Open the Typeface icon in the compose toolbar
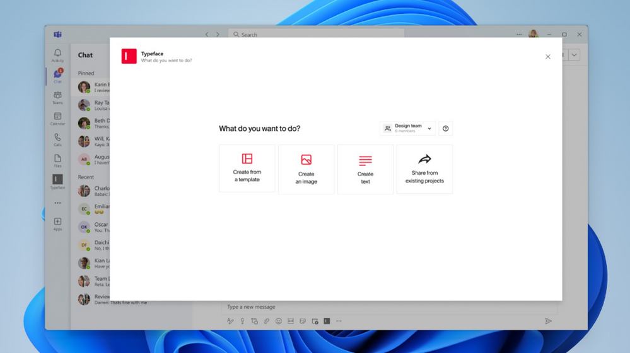 (x=327, y=321)
